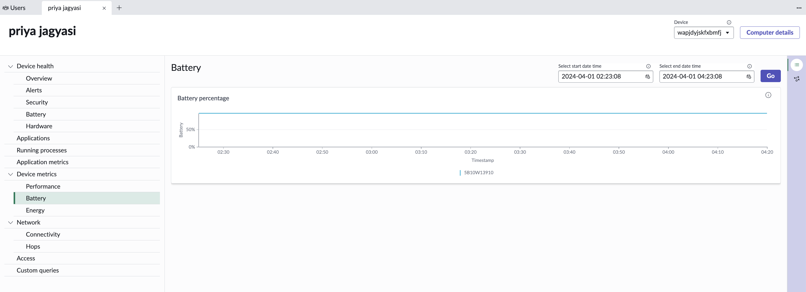
Task: Click the Computer details button
Action: click(769, 33)
